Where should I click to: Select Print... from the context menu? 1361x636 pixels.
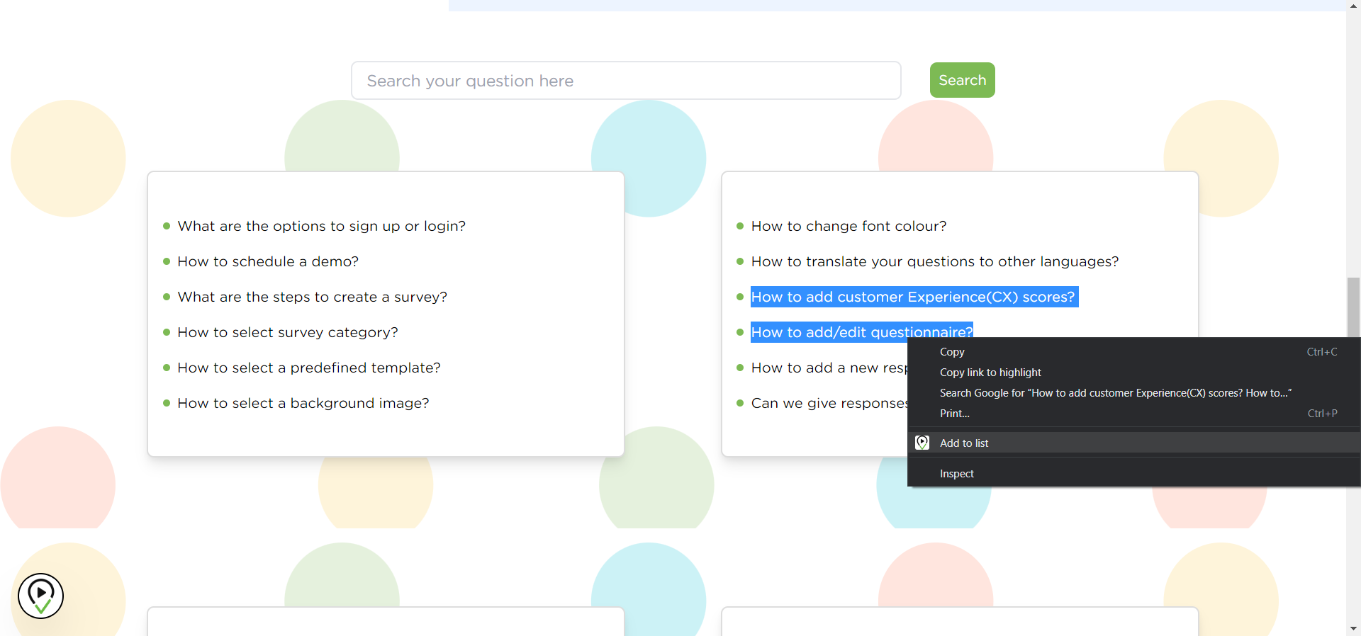point(954,414)
